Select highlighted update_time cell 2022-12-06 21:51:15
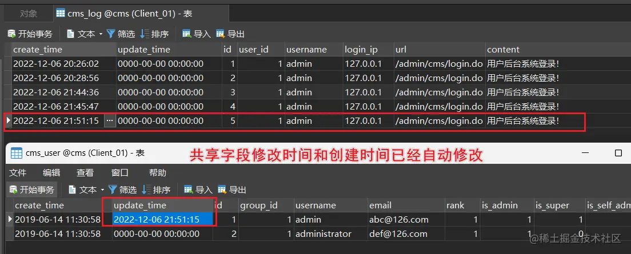The image size is (631, 254). [162, 219]
